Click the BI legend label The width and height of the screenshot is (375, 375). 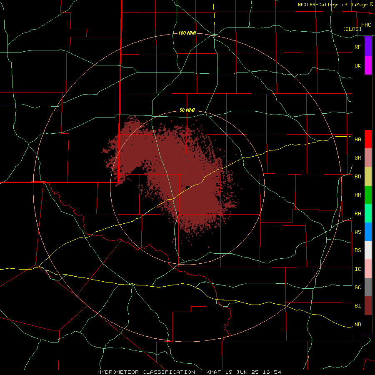pos(357,306)
